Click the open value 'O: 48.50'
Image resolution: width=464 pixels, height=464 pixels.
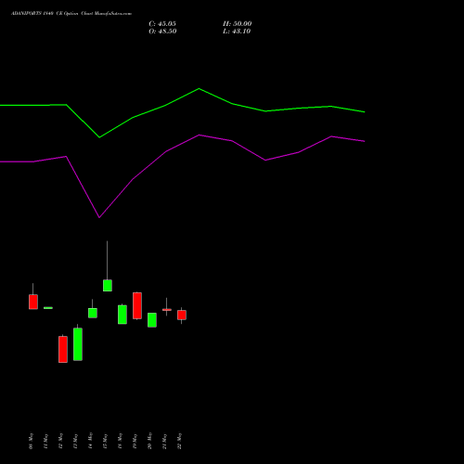(x=162, y=32)
